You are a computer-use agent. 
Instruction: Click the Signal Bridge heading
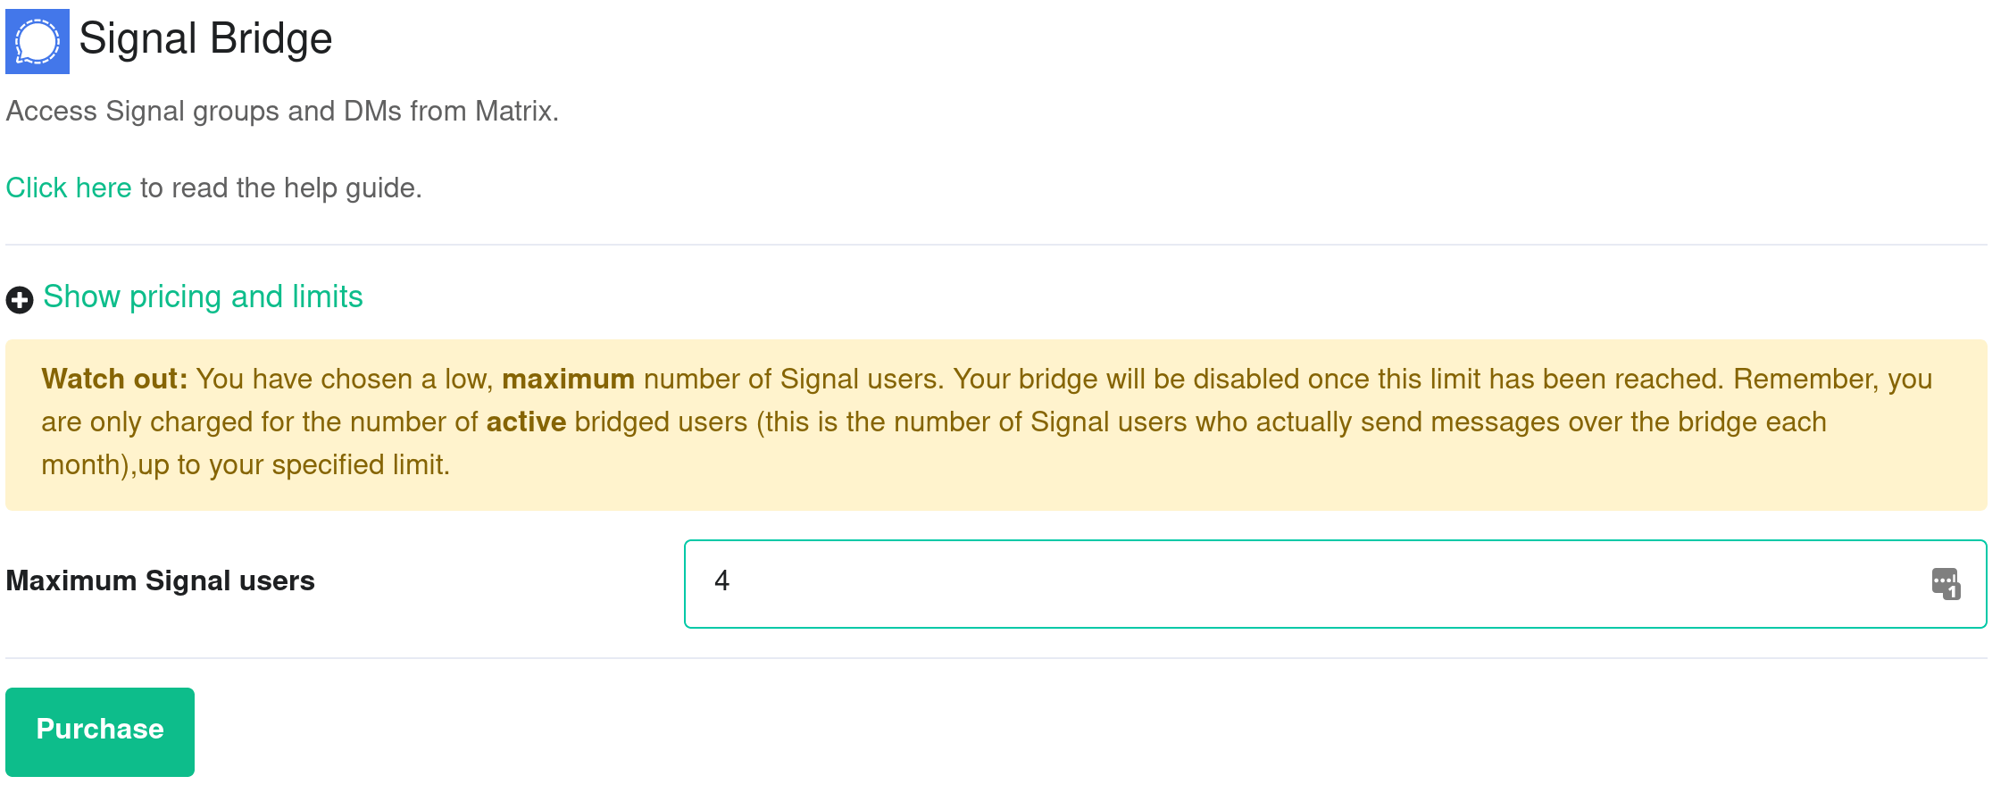205,39
